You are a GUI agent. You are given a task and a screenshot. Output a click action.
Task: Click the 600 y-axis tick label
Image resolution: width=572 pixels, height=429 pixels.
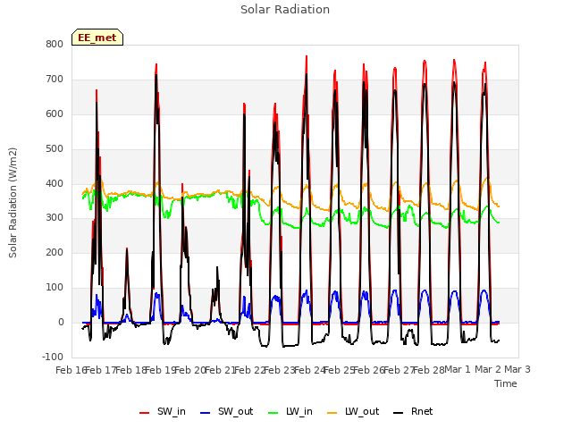point(55,114)
